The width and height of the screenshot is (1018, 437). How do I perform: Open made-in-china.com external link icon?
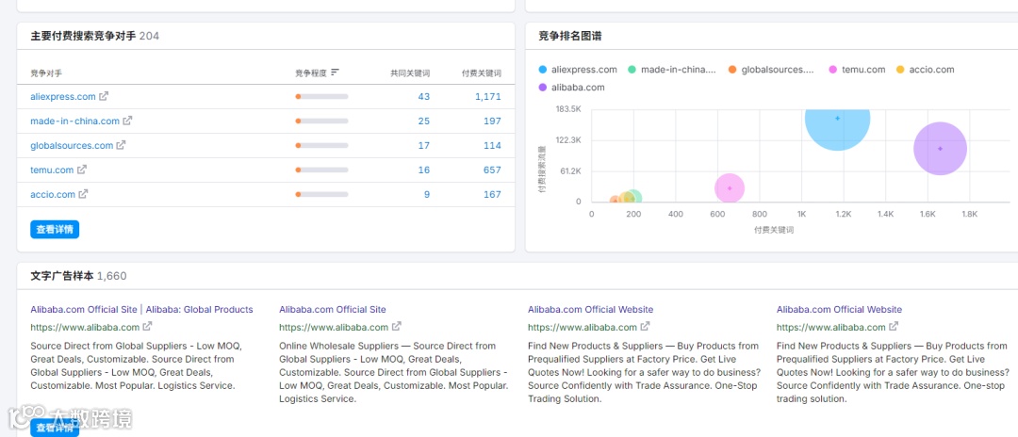coord(128,121)
